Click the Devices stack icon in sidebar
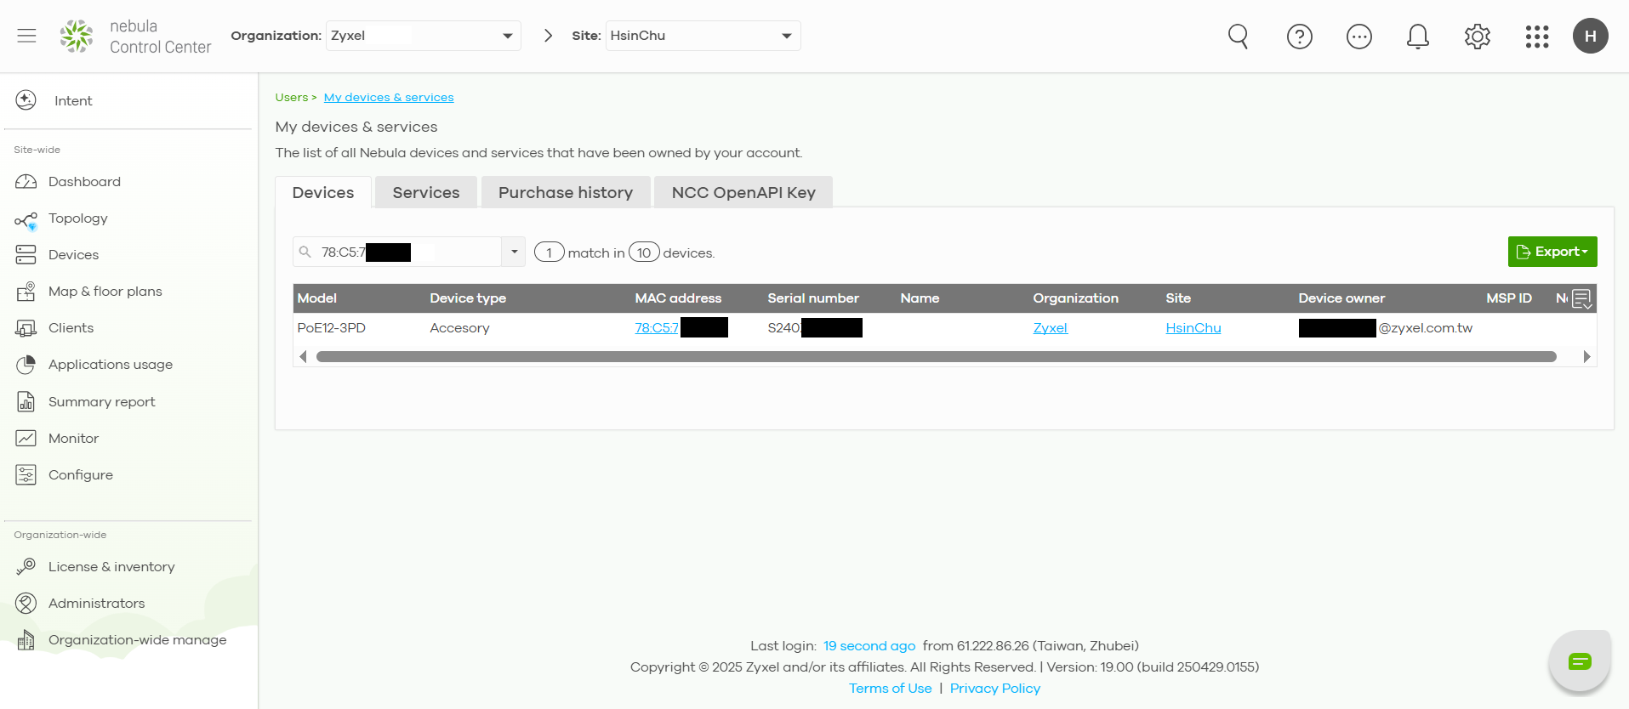The width and height of the screenshot is (1629, 709). coord(26,255)
